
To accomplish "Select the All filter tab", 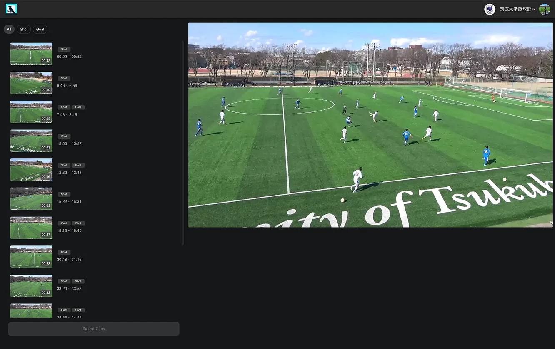I will 9,29.
